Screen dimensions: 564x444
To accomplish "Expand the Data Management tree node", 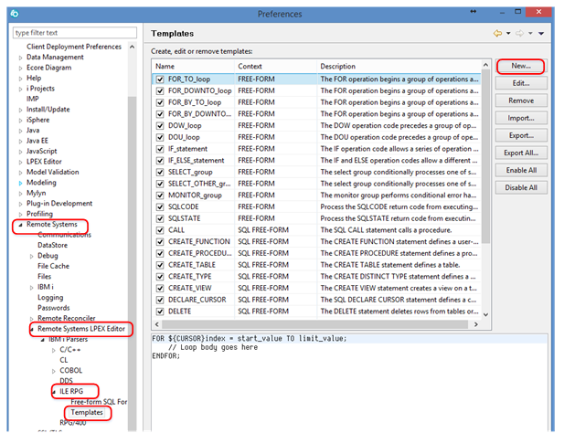I will coord(19,57).
